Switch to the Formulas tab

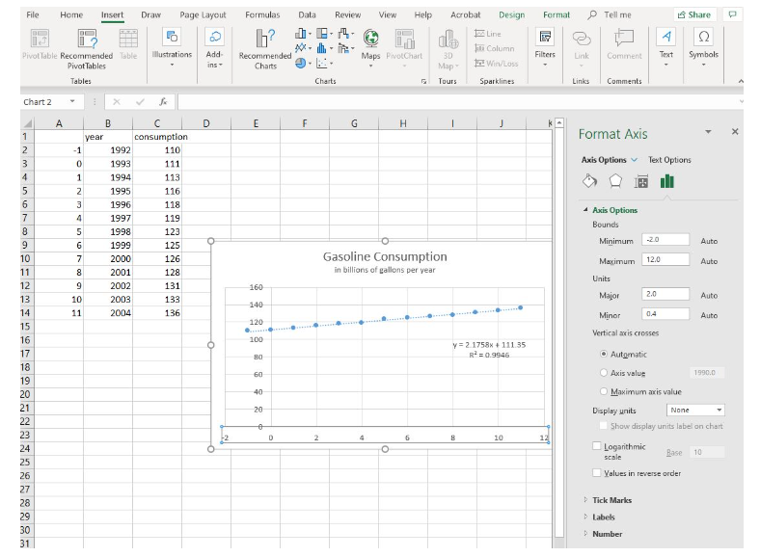(262, 14)
